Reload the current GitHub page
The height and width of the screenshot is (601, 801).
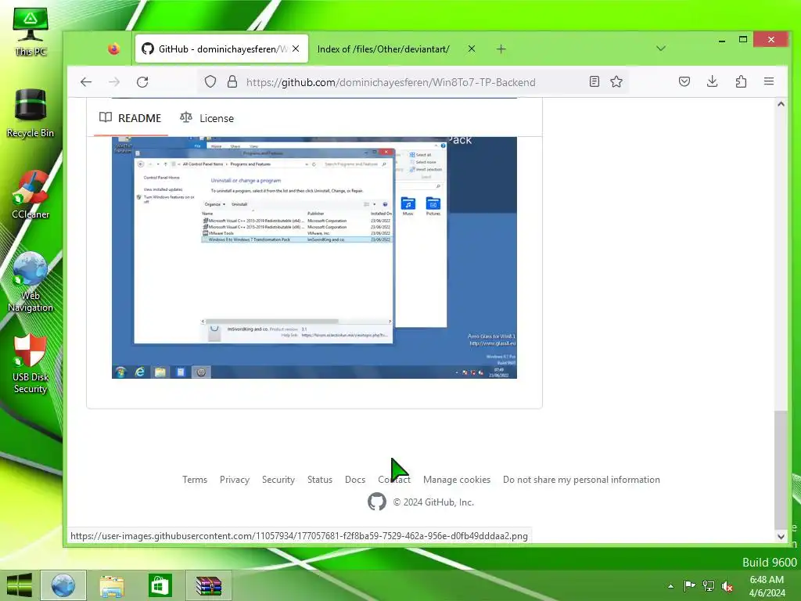point(142,81)
